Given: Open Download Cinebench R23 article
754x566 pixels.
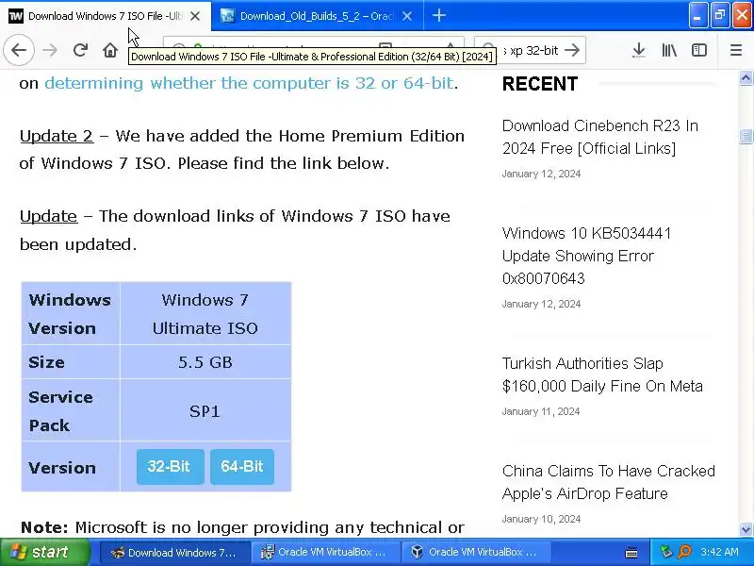Looking at the screenshot, I should tap(599, 137).
